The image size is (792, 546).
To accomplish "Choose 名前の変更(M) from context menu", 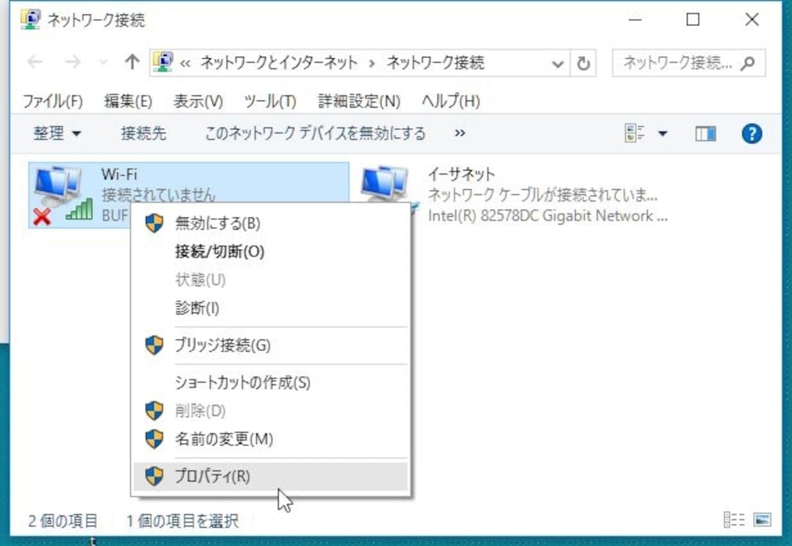I will [271, 439].
